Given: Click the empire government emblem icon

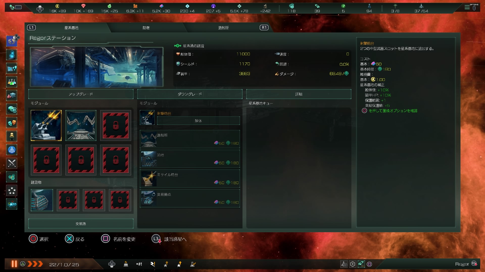Looking at the screenshot, I should tap(12, 41).
